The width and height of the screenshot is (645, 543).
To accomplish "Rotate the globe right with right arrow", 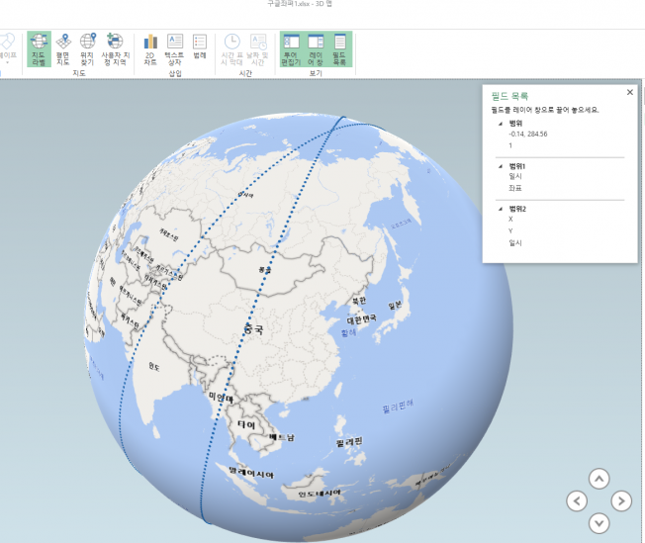I will pyautogui.click(x=620, y=500).
